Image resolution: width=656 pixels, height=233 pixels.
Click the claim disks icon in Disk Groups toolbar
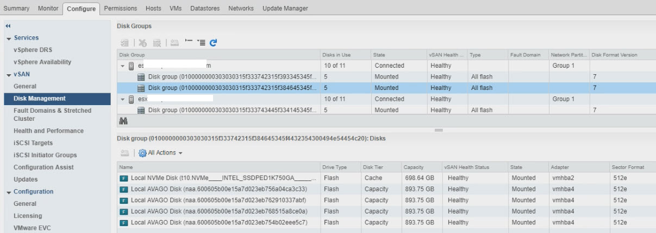124,43
